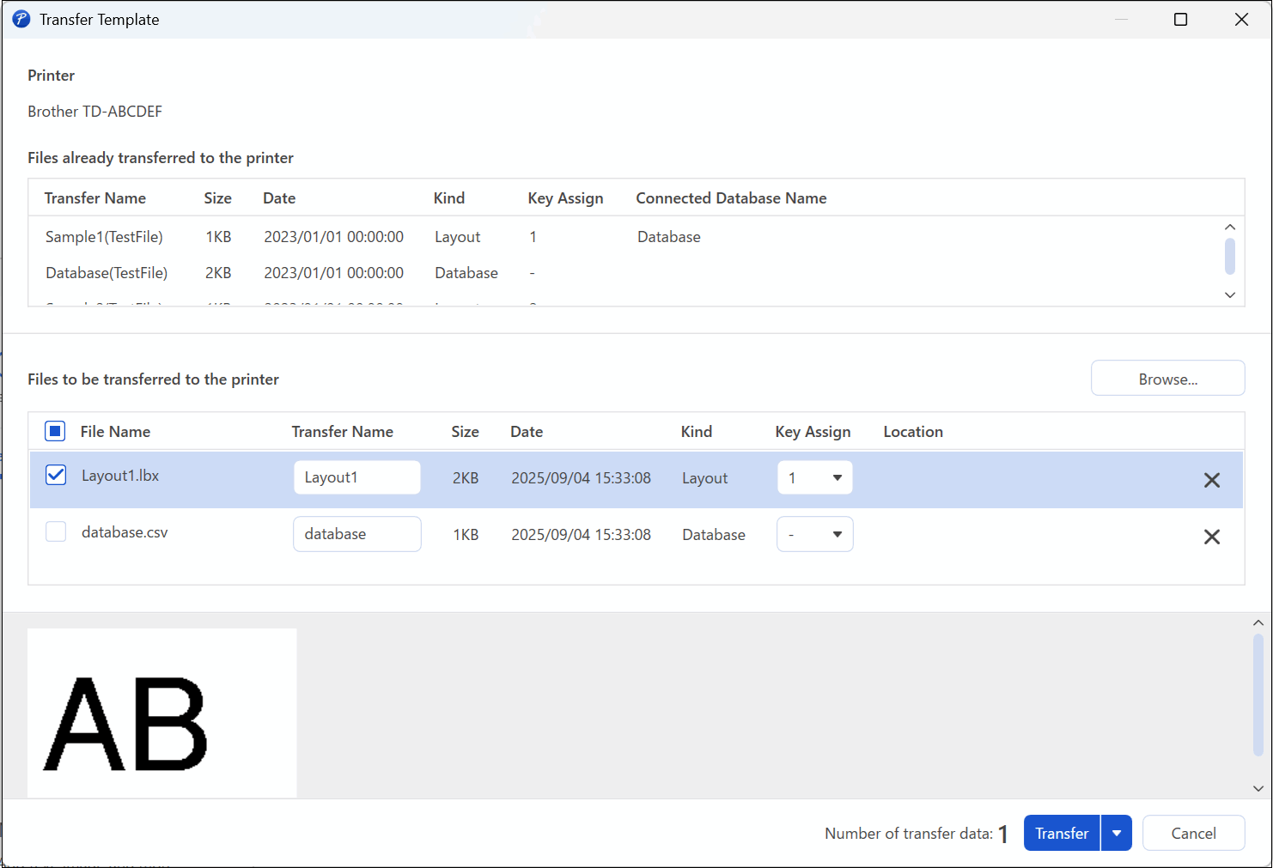The width and height of the screenshot is (1273, 868).
Task: Click the Browse... button
Action: (1167, 379)
